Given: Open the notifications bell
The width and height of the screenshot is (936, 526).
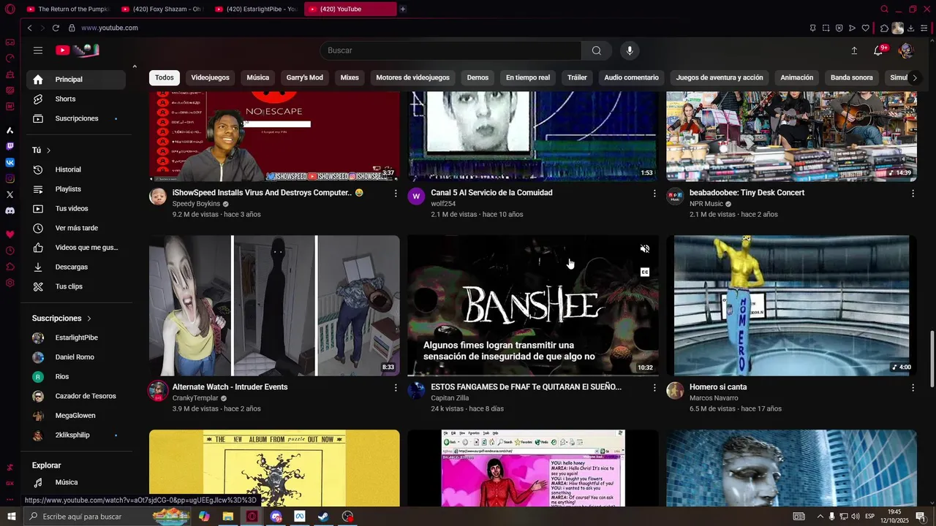Looking at the screenshot, I should click(x=878, y=50).
